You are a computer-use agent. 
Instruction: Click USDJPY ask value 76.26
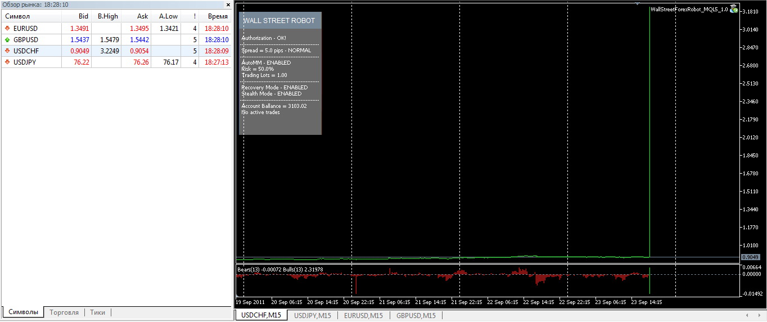pyautogui.click(x=141, y=62)
